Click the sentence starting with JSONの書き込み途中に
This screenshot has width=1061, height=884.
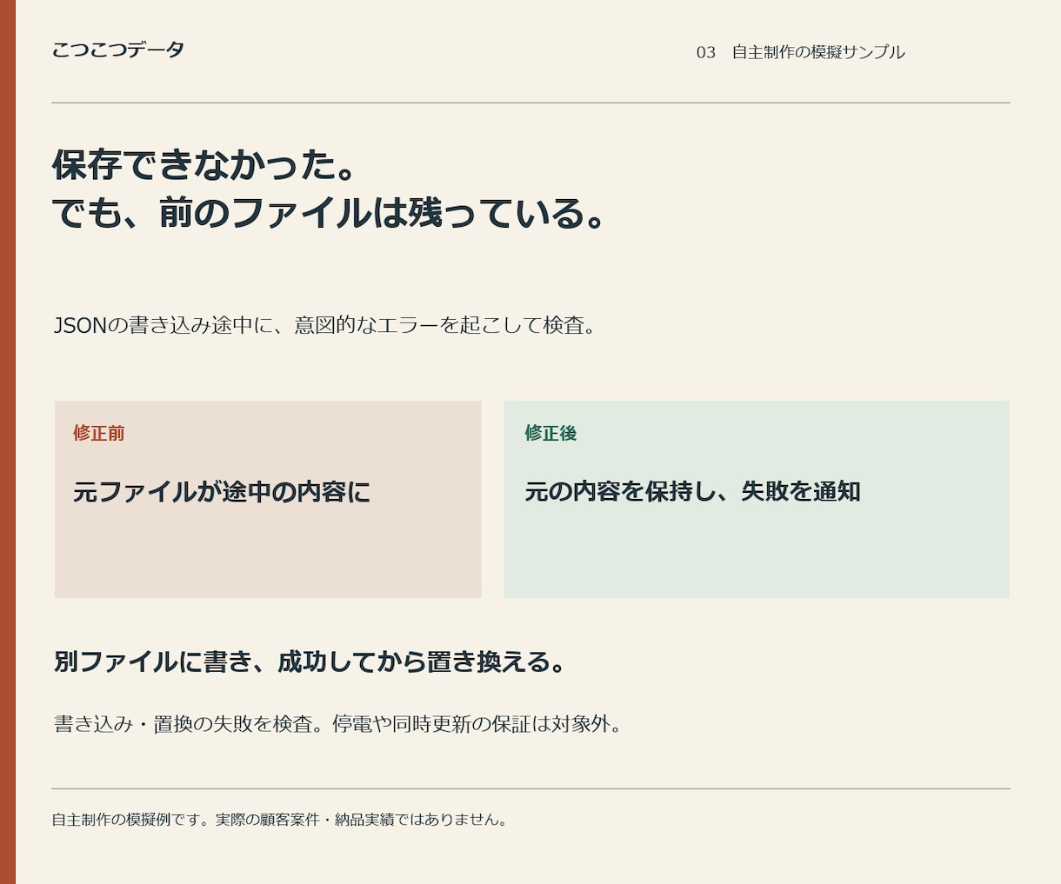(x=325, y=325)
